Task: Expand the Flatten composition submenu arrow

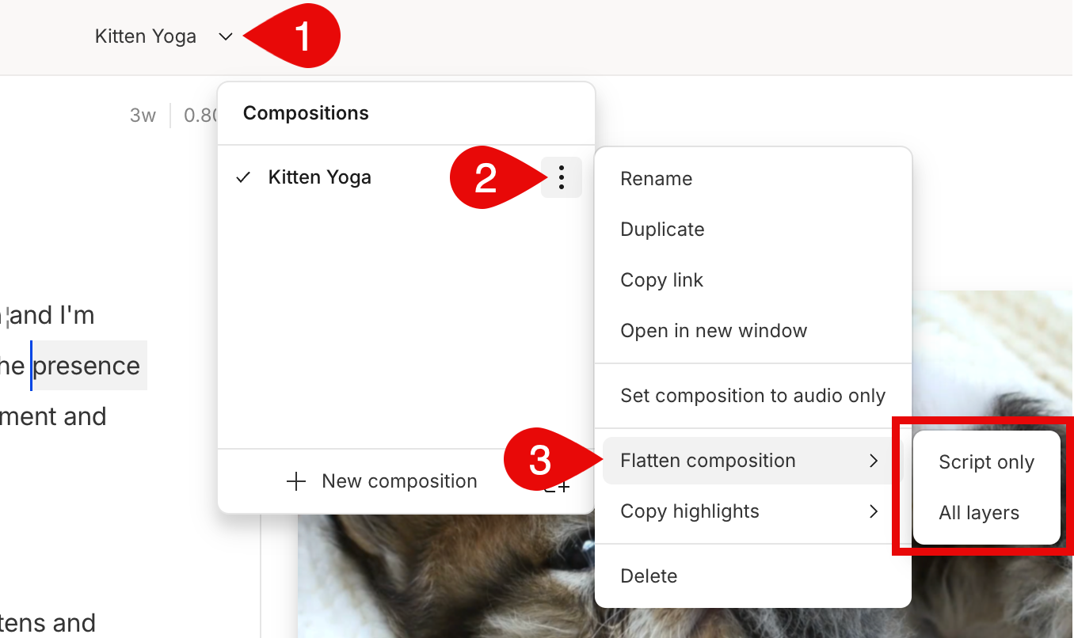Action: click(874, 461)
